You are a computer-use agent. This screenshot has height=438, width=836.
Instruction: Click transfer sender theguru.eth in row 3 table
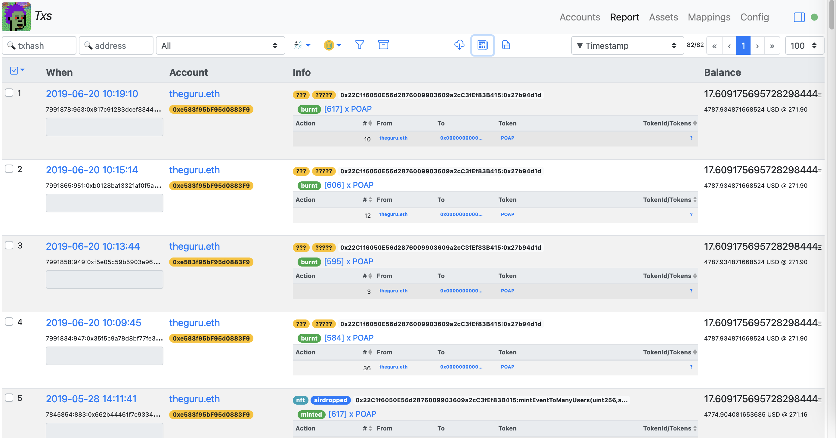tap(393, 291)
